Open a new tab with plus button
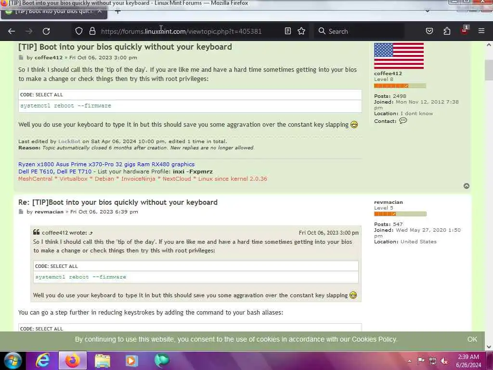Viewport: 493px width, 370px height. point(117,12)
